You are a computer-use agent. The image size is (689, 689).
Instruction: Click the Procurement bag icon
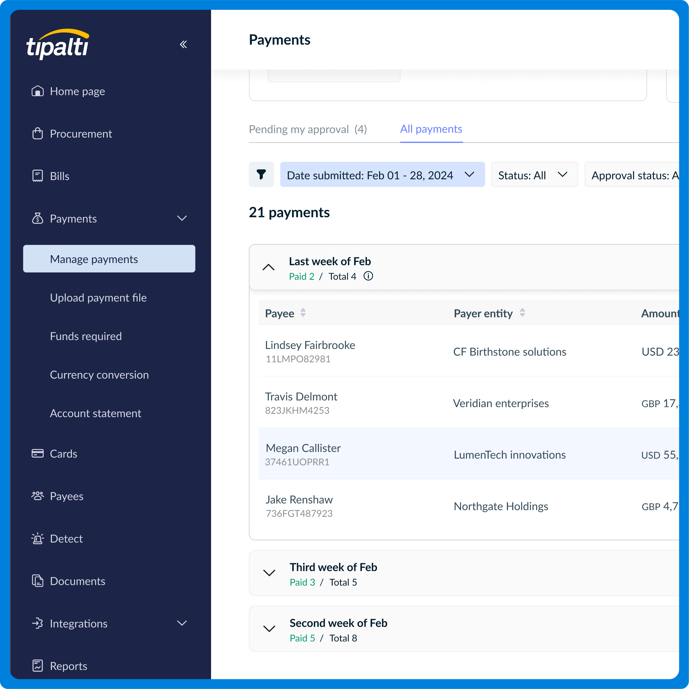[37, 134]
